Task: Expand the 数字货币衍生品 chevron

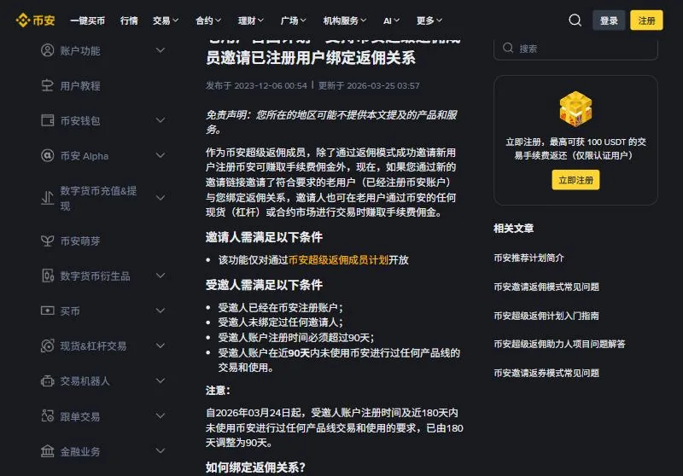Action: [x=161, y=276]
